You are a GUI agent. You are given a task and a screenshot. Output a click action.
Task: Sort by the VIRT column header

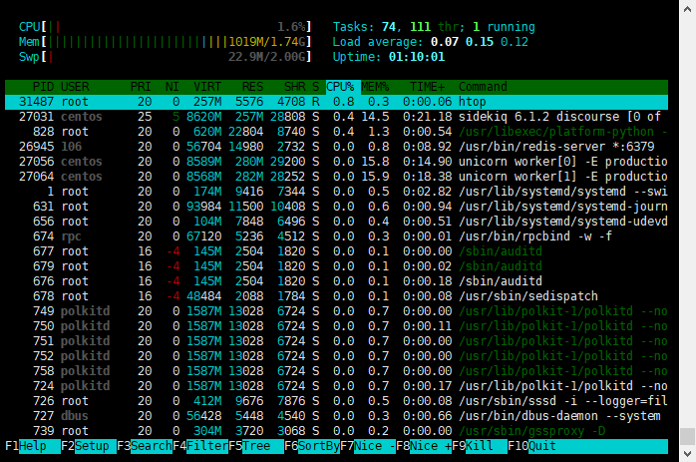pos(206,87)
